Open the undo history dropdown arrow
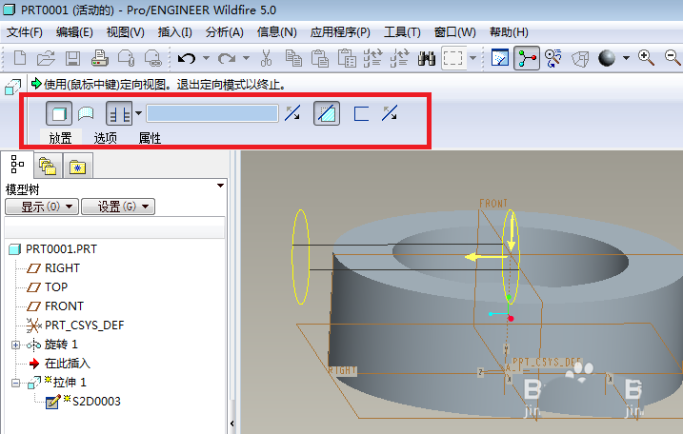Screen dimensions: 683x434 pos(206,58)
